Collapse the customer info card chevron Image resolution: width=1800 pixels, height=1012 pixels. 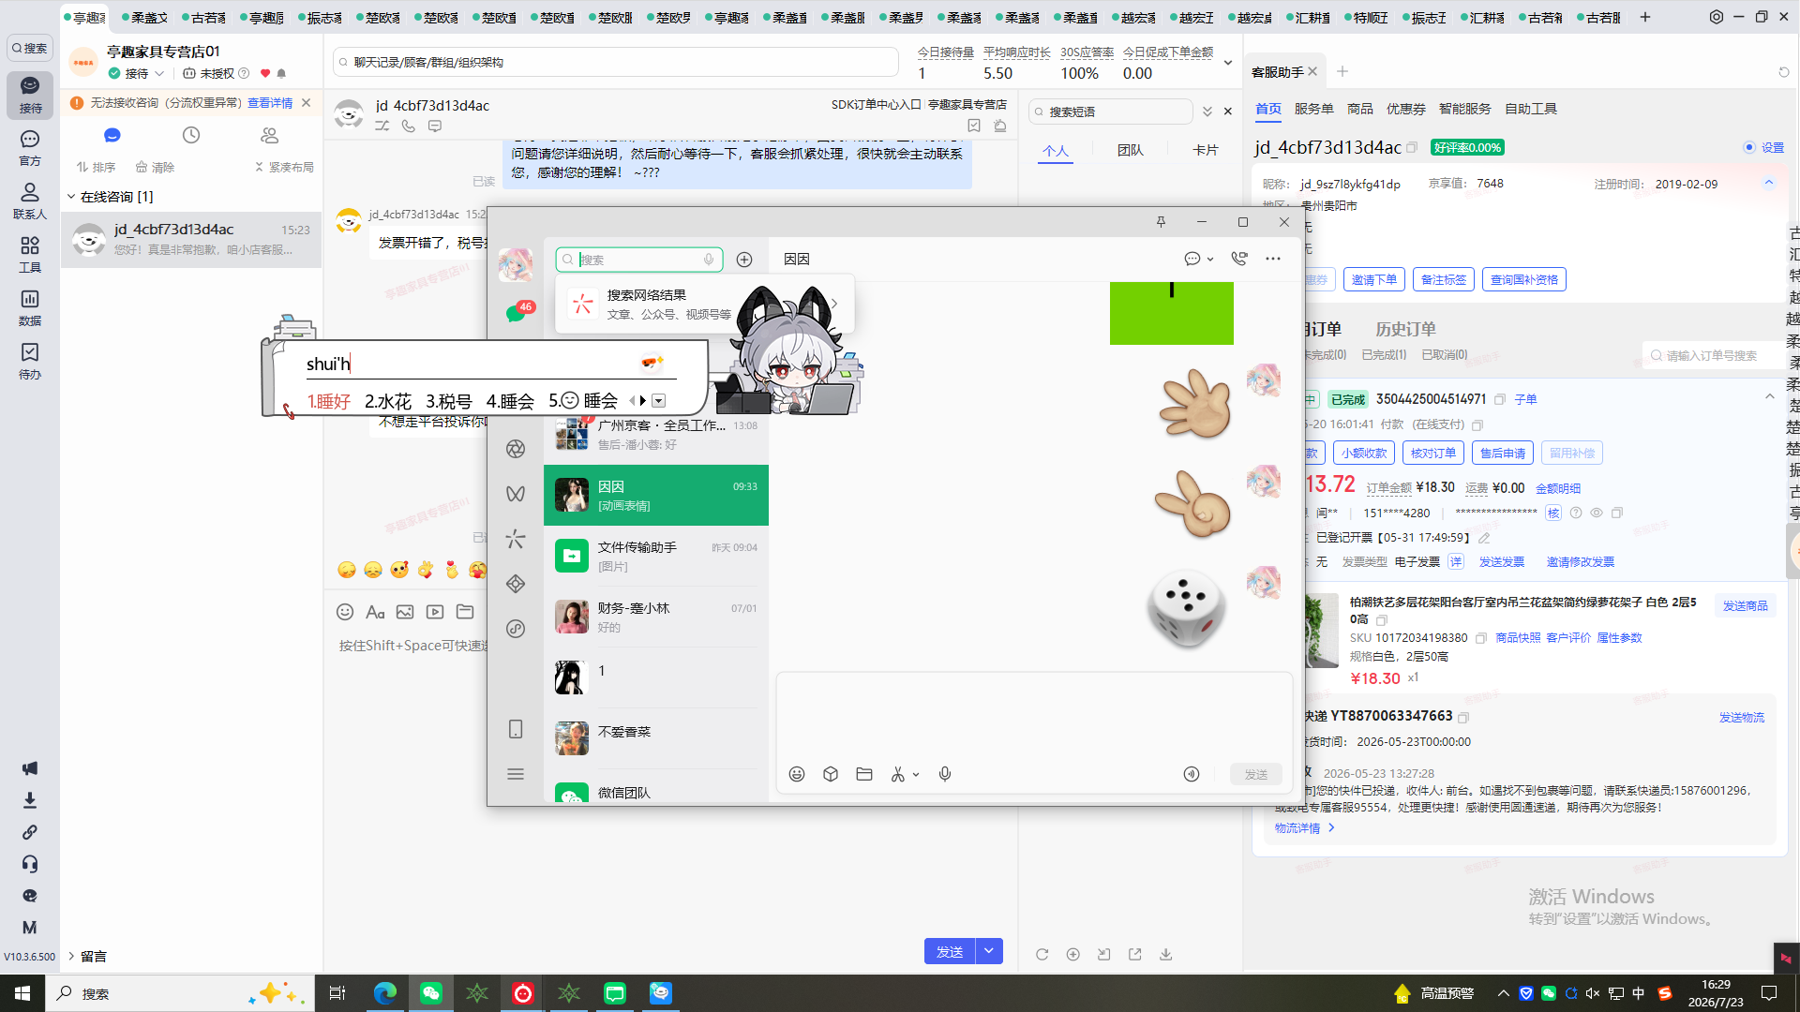(x=1769, y=183)
